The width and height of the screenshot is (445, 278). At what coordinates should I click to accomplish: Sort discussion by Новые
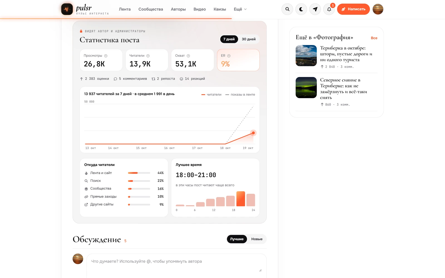257,239
